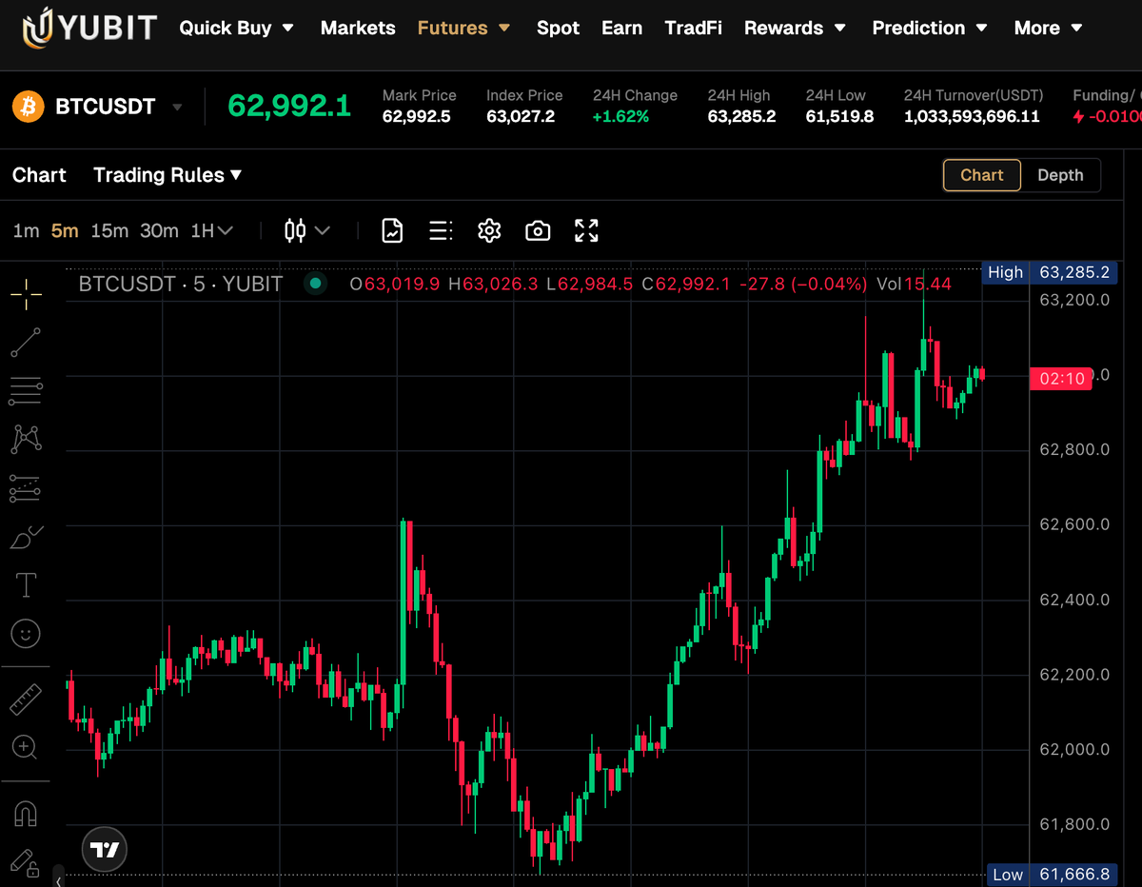Screen dimensions: 1142x887
Task: Switch to Depth view toggle
Action: (x=1060, y=175)
